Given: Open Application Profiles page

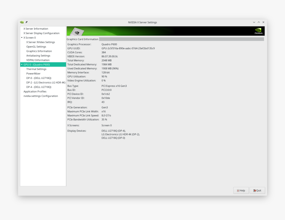Looking at the screenshot, I should (35, 92).
